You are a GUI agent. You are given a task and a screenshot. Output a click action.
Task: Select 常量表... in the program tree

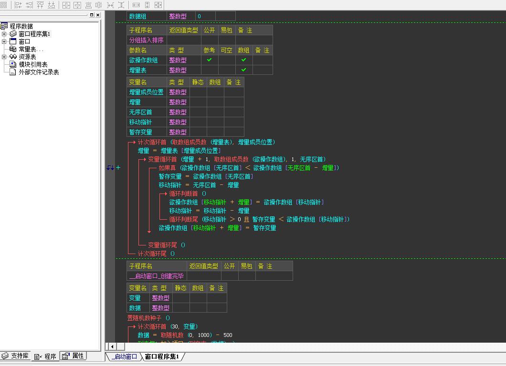click(x=31, y=49)
